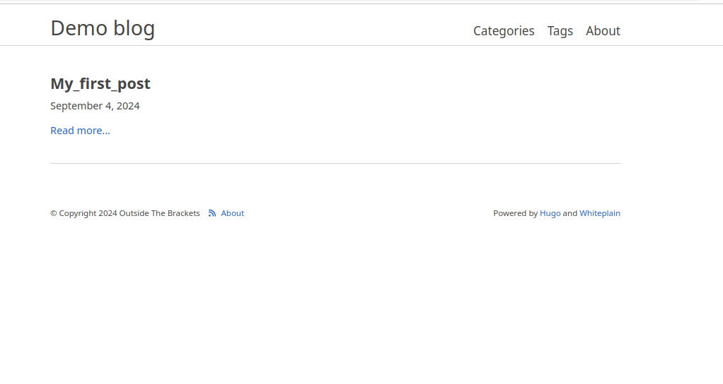Visit the Hugo link in footer

550,213
